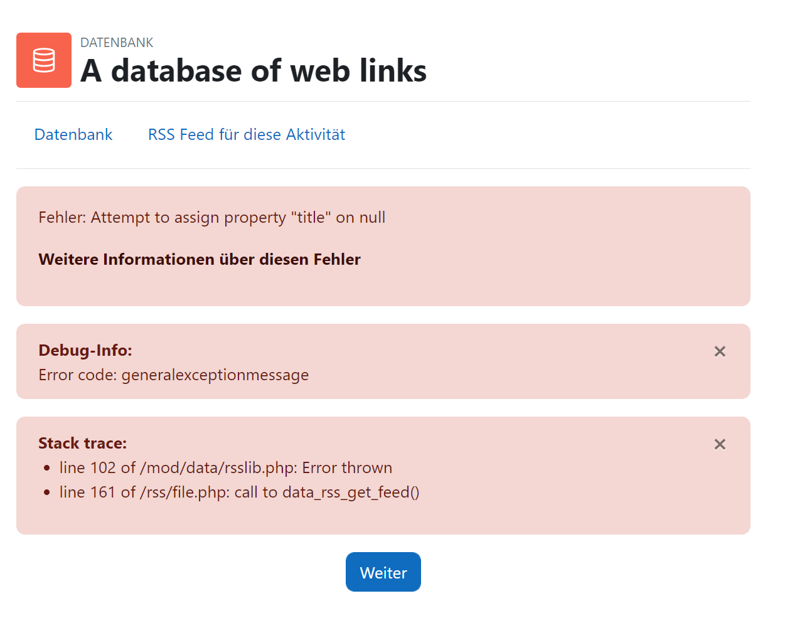The height and width of the screenshot is (618, 785).
Task: Close the Stack trace alert box
Action: click(x=720, y=444)
